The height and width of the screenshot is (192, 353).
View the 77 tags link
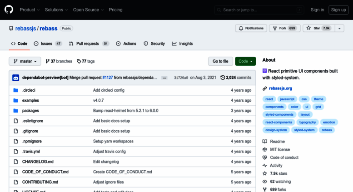point(85,61)
